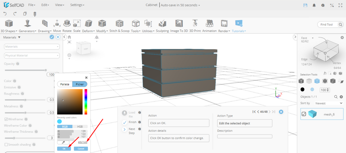346x153 pixels.
Task: Open the Physical Material dropdown
Action: point(32,55)
